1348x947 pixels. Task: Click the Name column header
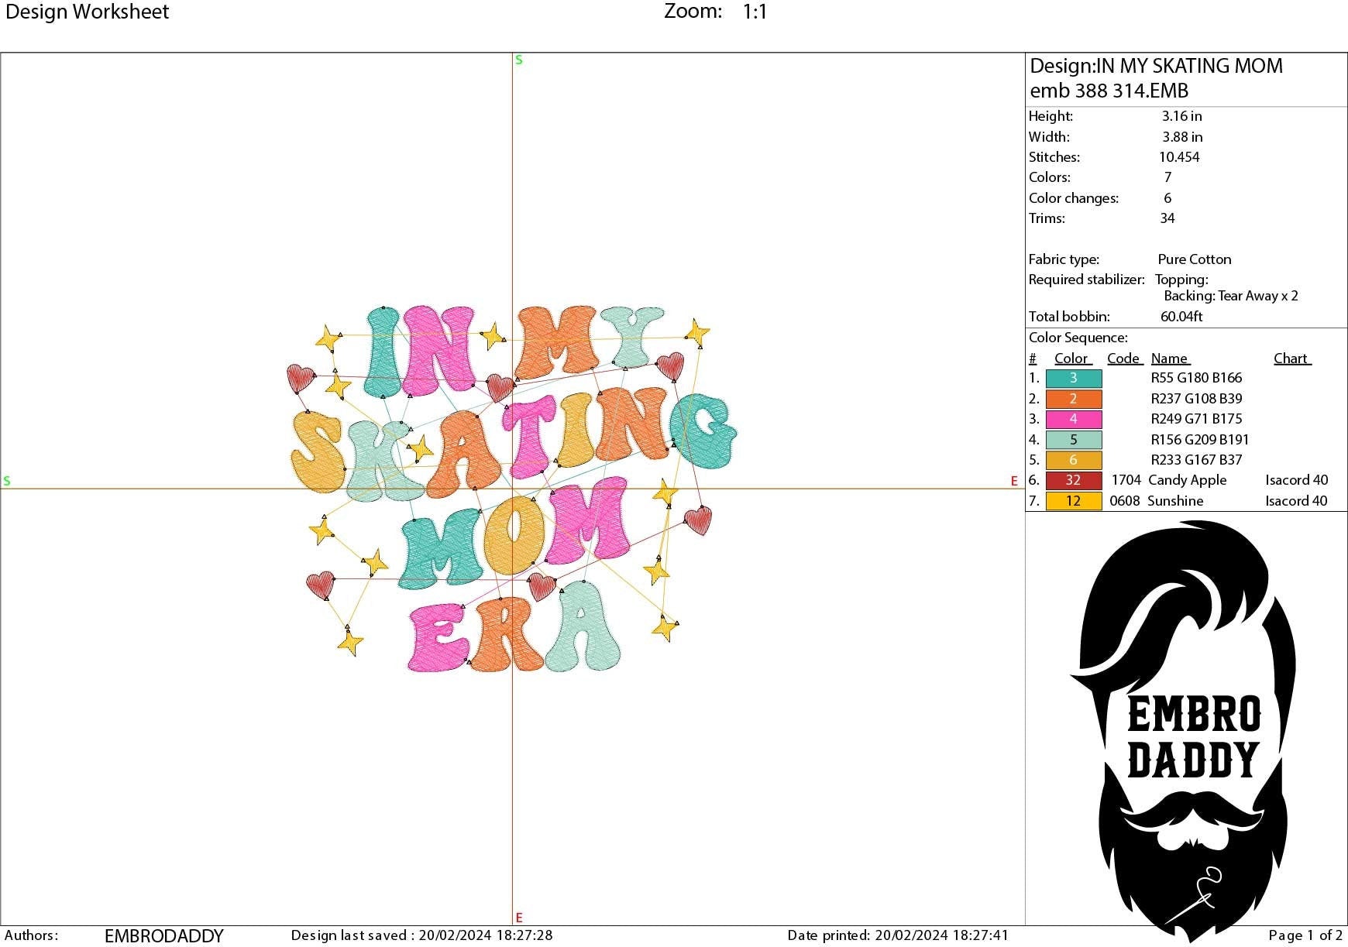tap(1170, 359)
